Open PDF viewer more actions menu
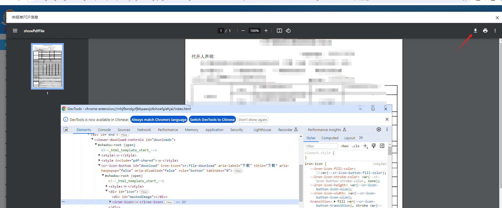This screenshot has height=208, width=502. click(495, 31)
